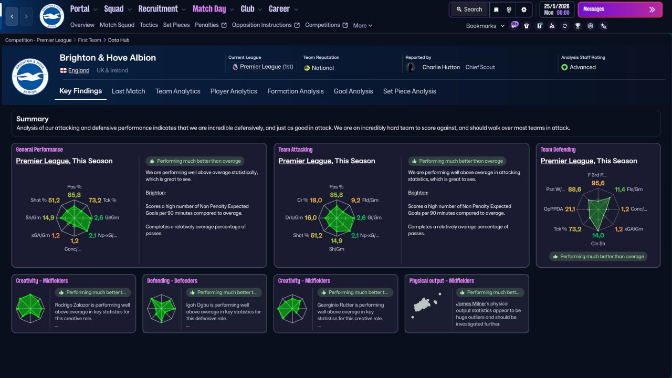Click the double chevron on Messages button

coord(652,9)
